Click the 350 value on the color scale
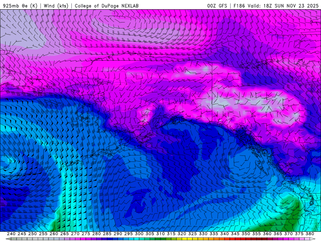Viewport: 321px width, 241px height. click(246, 234)
